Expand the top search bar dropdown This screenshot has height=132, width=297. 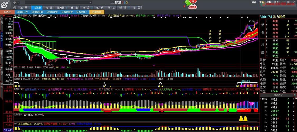click(90, 2)
